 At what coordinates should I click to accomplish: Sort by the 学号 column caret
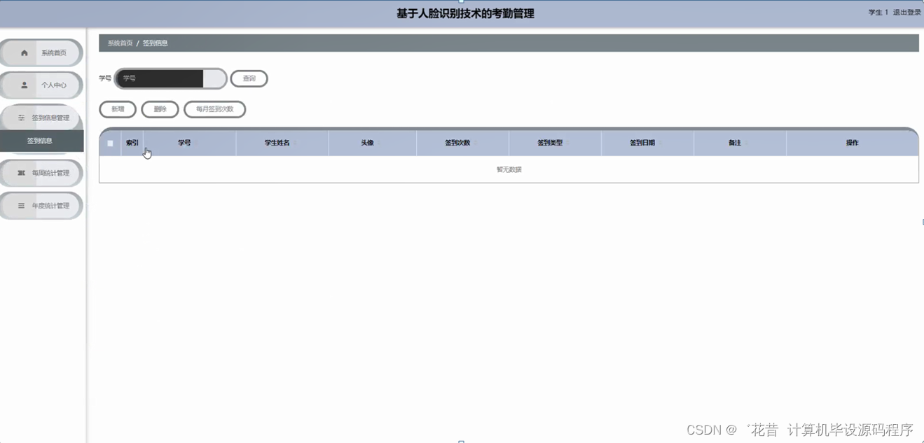(195, 143)
